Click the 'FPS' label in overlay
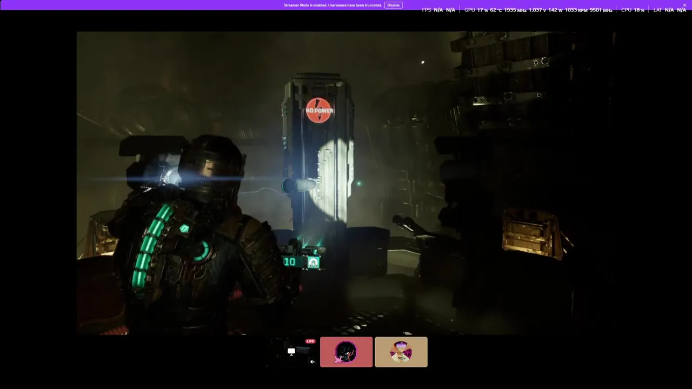692x389 pixels. coord(427,10)
